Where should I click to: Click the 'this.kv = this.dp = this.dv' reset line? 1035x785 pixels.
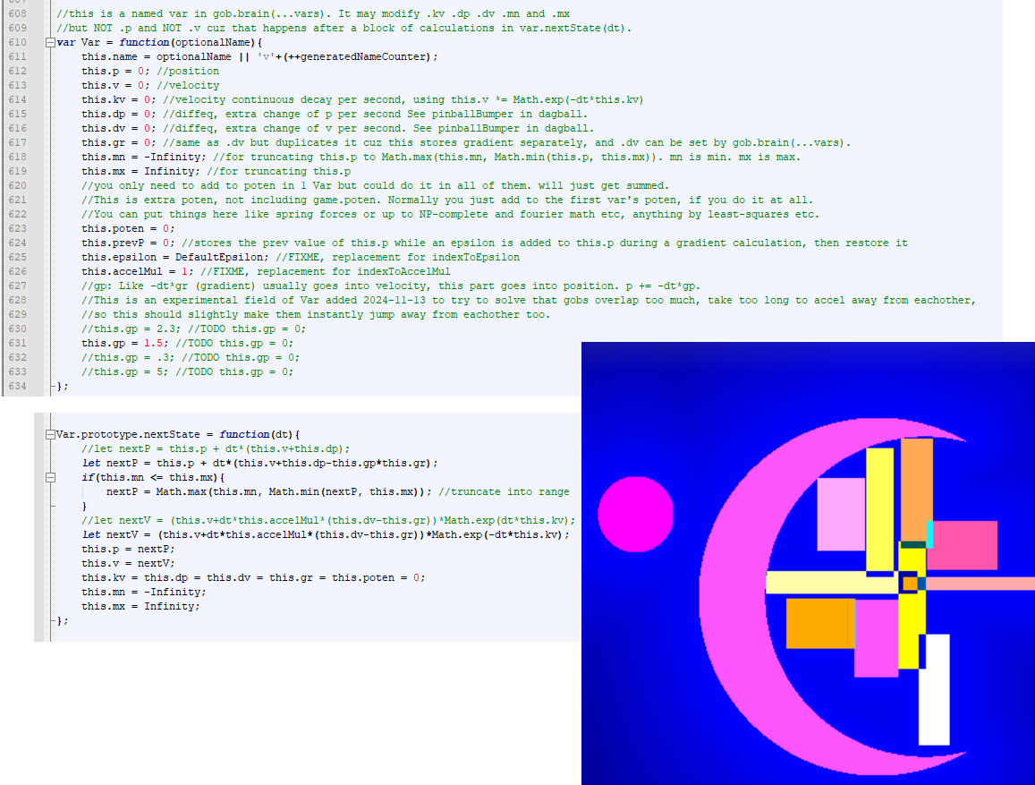tap(253, 577)
